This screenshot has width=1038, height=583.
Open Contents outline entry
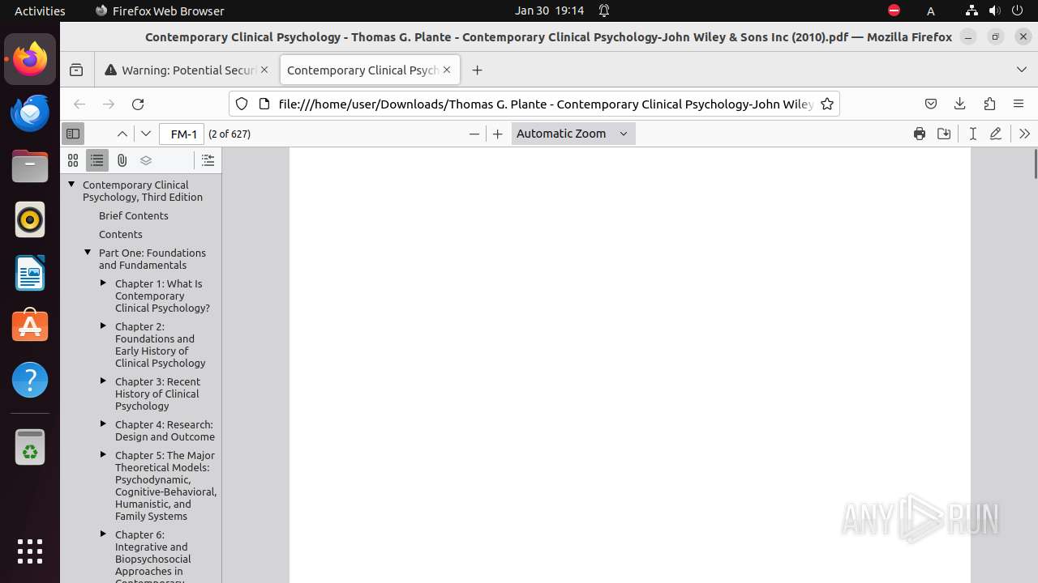(121, 234)
